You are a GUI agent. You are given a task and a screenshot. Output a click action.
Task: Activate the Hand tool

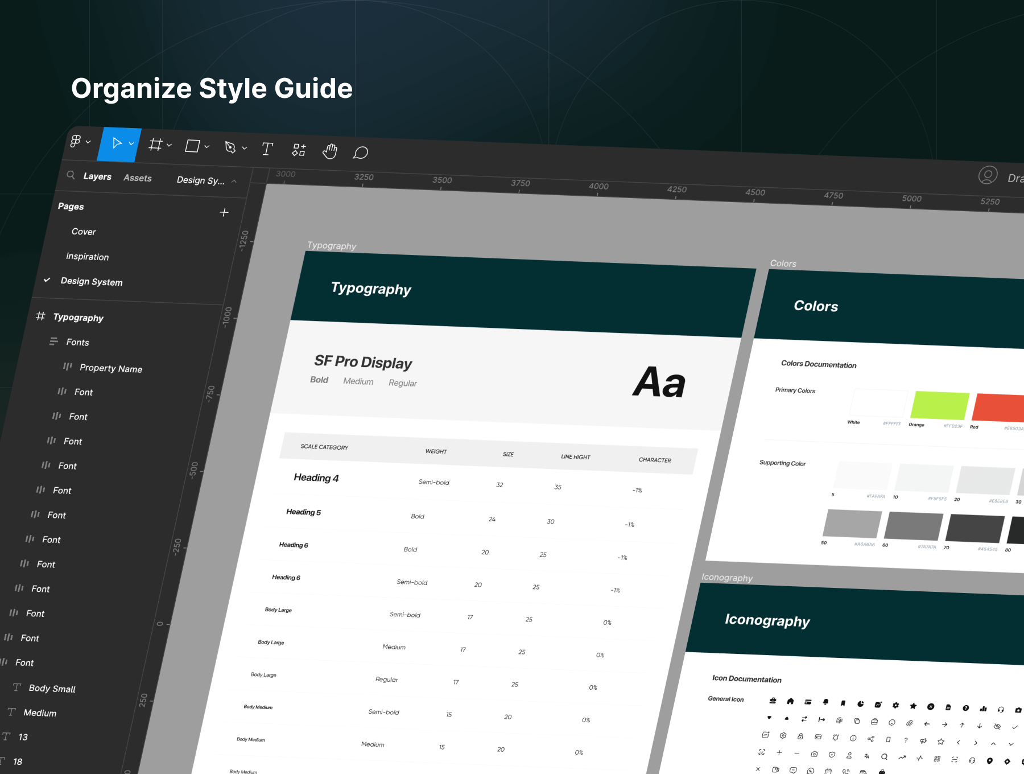[x=330, y=151]
